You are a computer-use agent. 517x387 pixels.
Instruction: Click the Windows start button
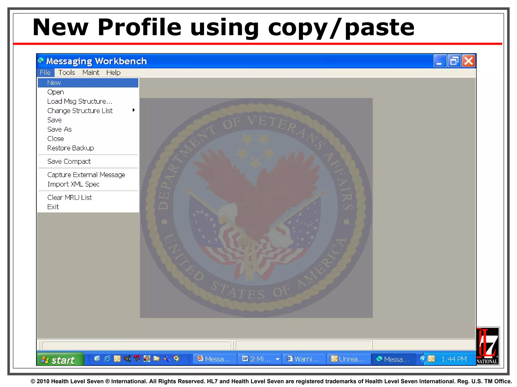(x=60, y=359)
